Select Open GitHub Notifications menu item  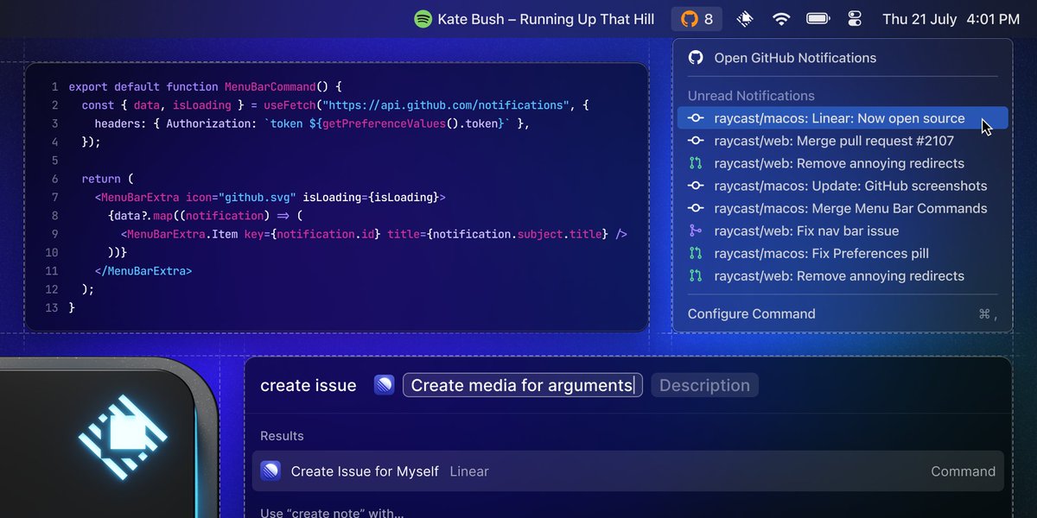[x=843, y=58]
